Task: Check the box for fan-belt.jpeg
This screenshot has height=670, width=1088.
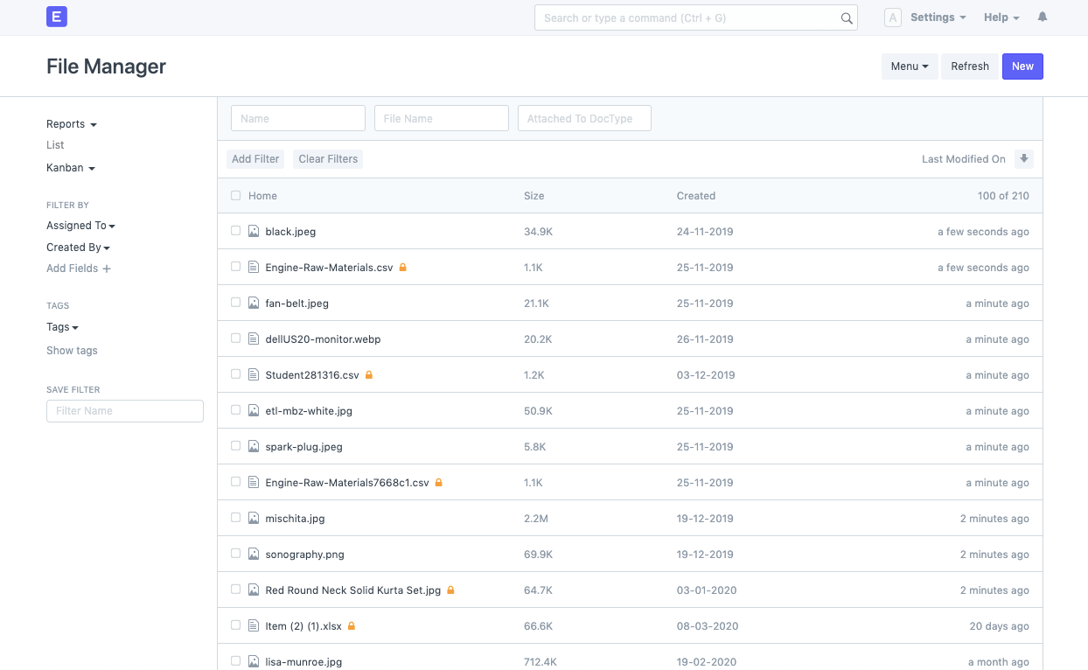Action: 235,303
